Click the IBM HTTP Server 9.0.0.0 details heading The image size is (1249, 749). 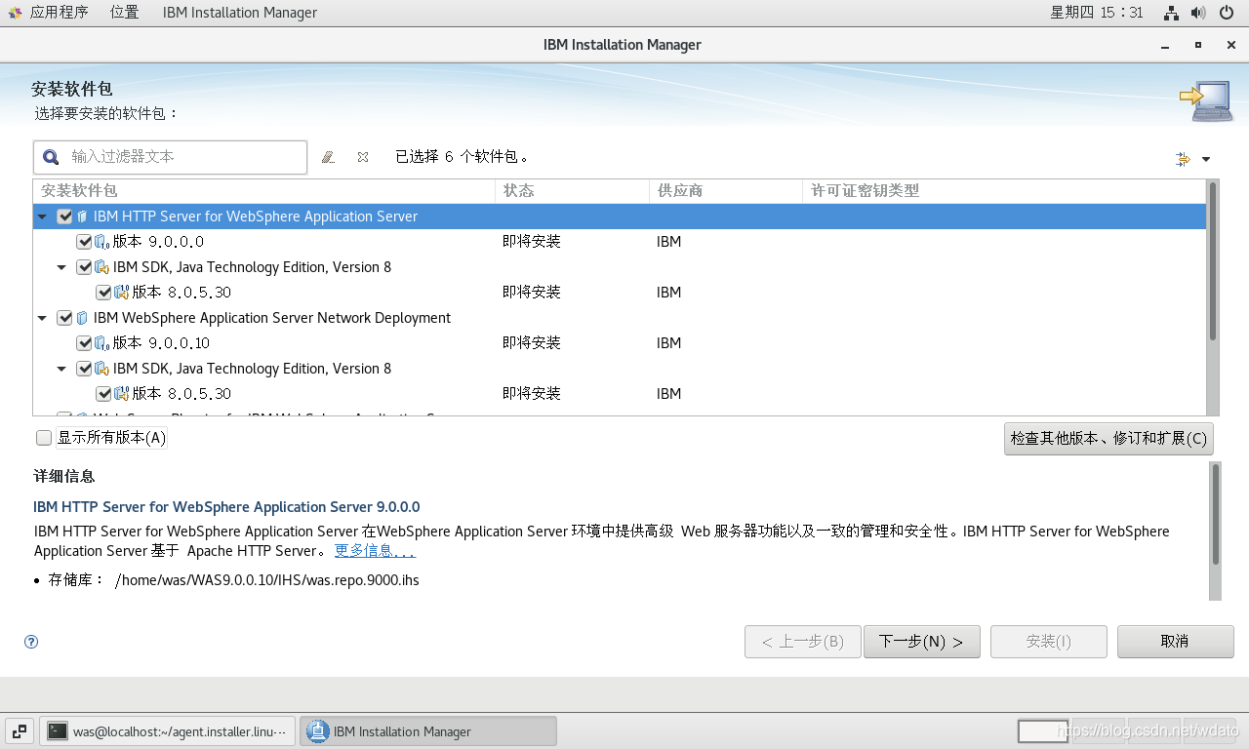(x=226, y=507)
